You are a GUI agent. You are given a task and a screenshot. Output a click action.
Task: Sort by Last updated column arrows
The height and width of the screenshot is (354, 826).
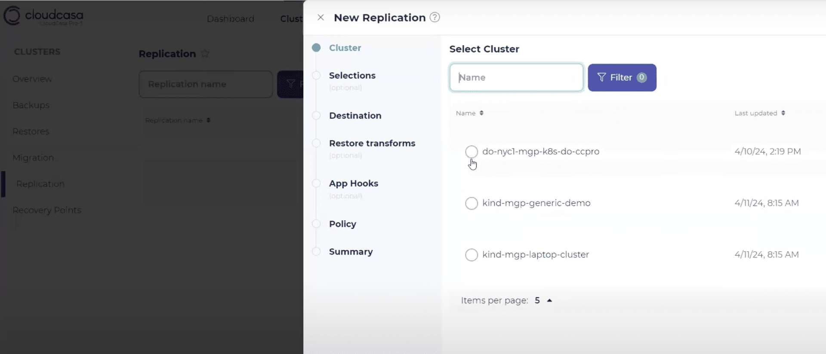[x=783, y=113]
